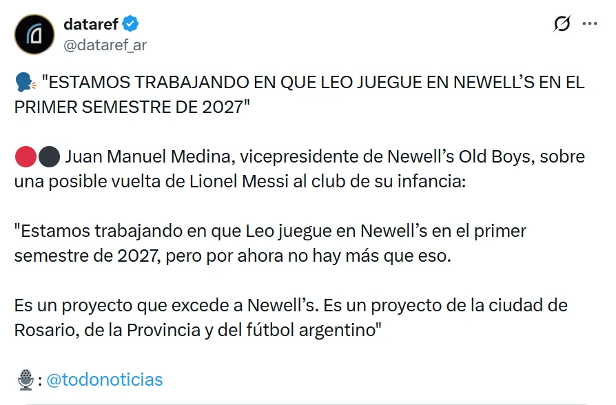The image size is (616, 405).
Task: Click the red circle emoji
Action: (x=24, y=156)
